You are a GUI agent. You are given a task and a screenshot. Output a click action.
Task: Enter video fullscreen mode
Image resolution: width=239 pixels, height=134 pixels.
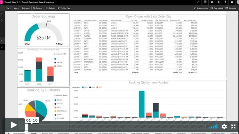pos(233,126)
